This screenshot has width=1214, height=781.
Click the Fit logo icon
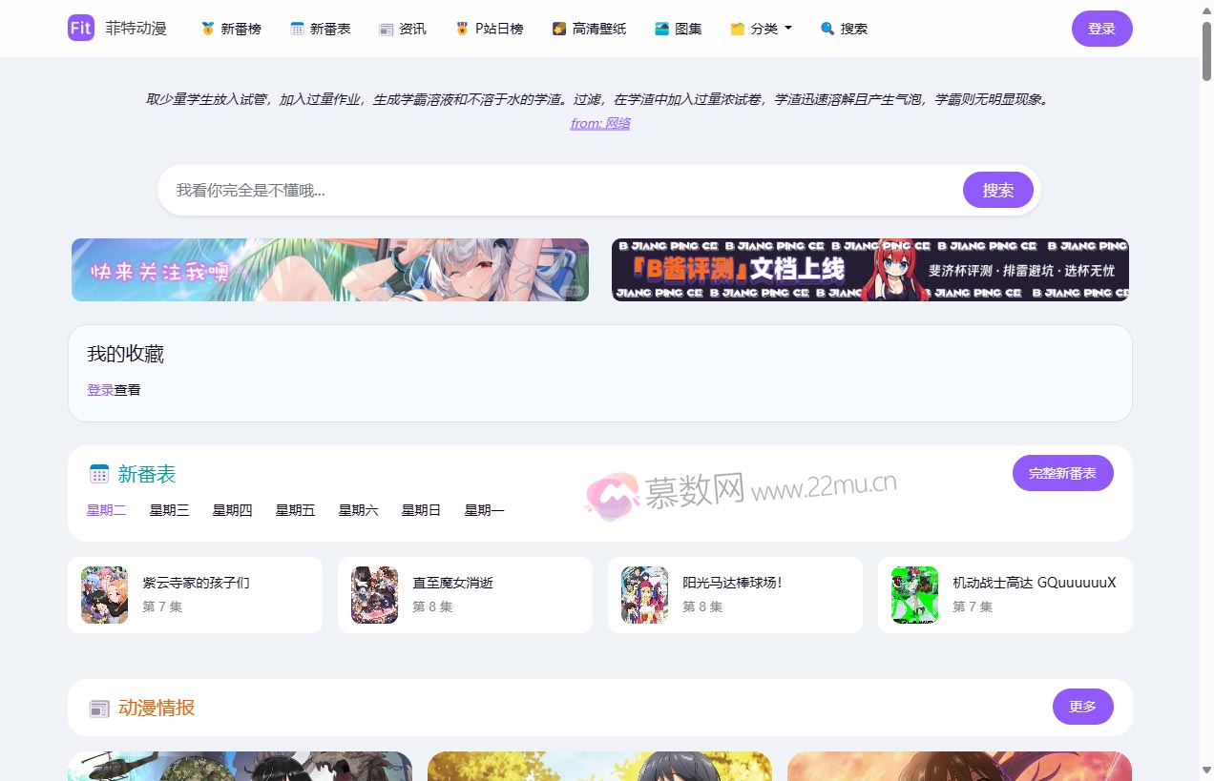click(81, 29)
